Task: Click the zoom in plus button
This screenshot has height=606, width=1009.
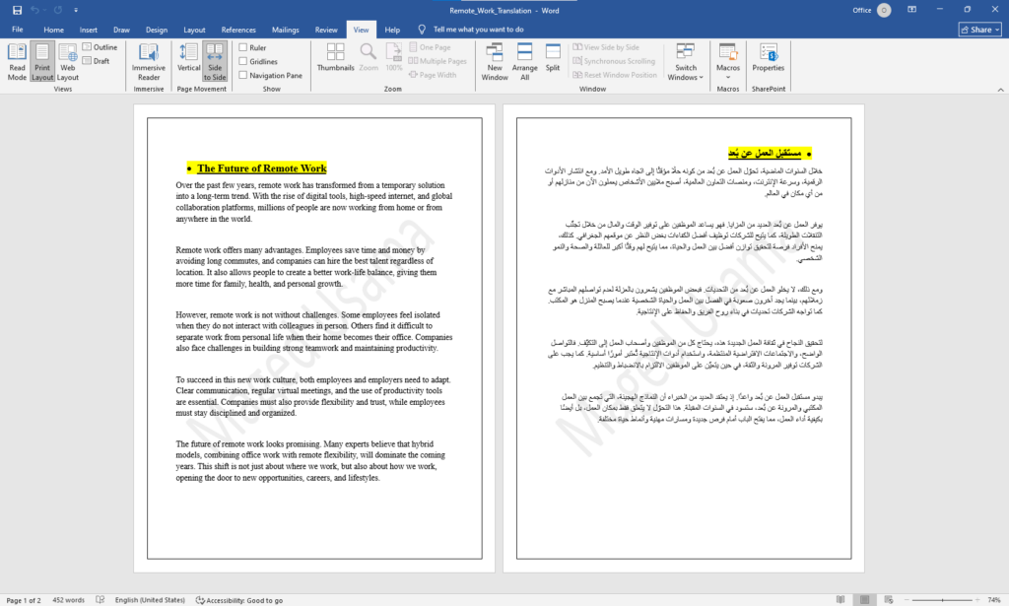Action: pos(977,600)
